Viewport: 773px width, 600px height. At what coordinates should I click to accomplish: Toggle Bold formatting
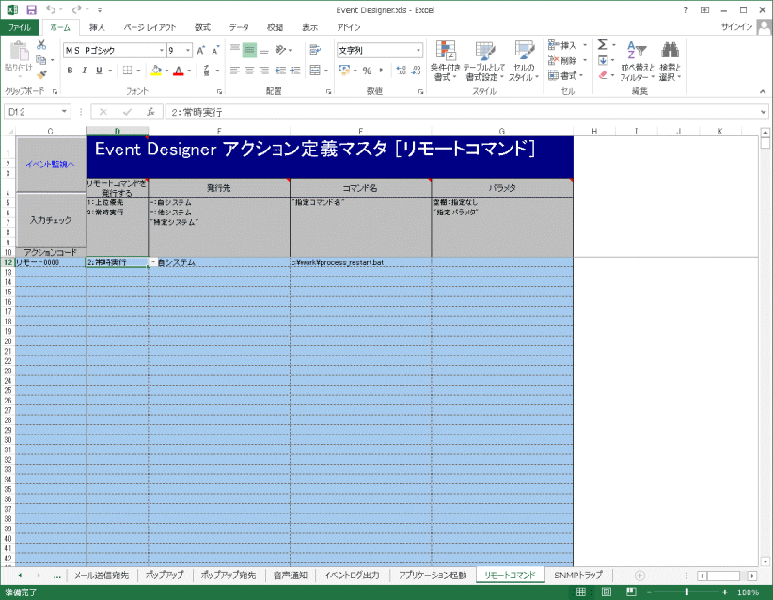pos(70,71)
